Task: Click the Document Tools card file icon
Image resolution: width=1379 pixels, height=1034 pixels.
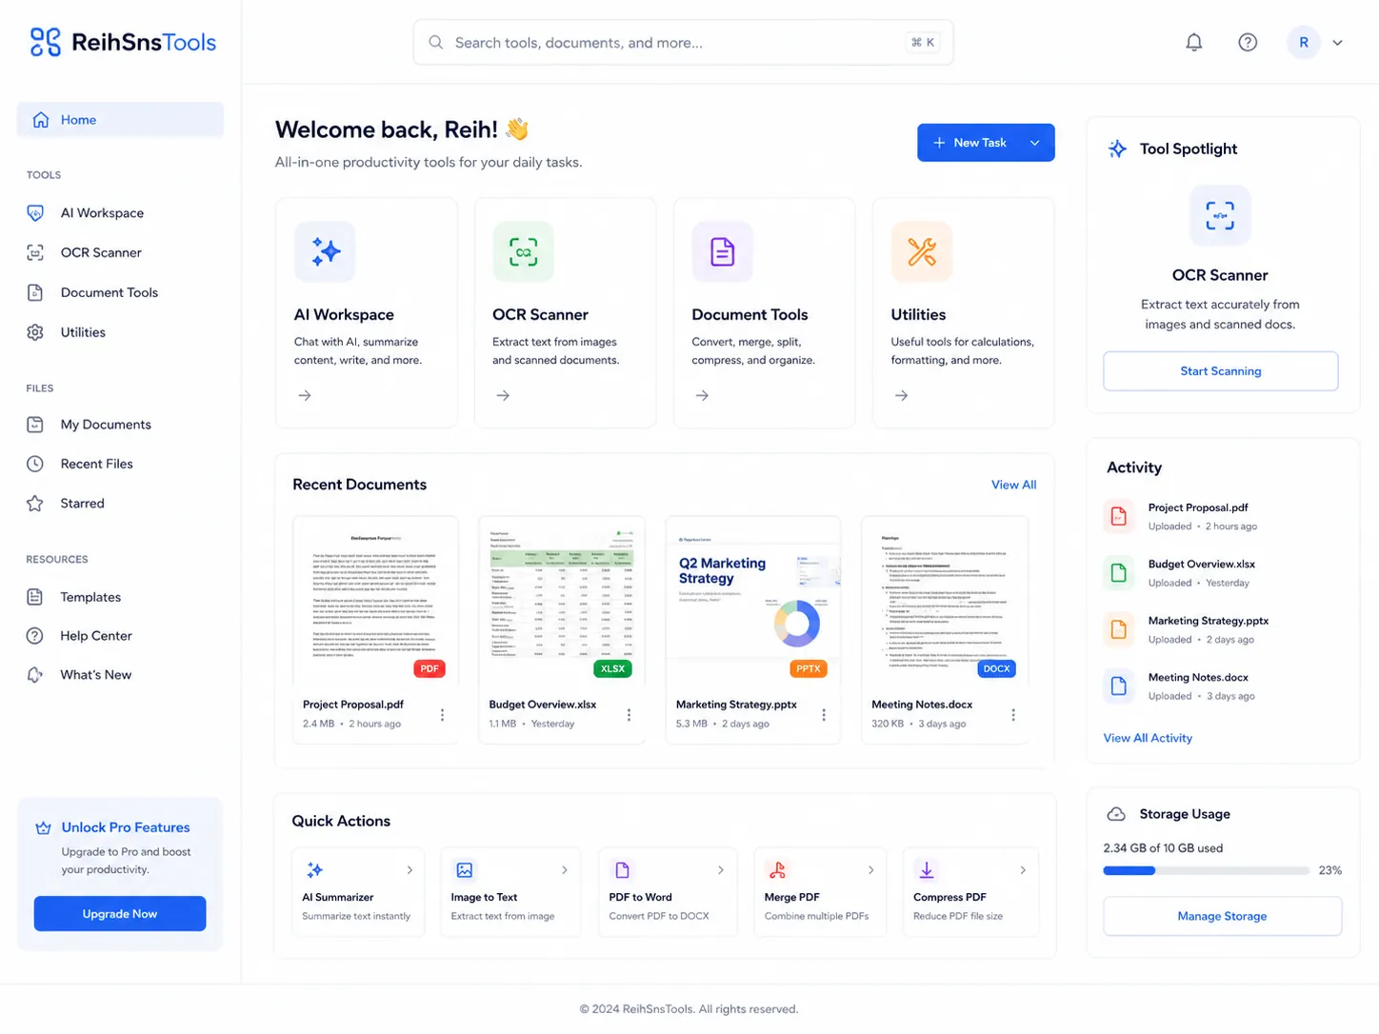Action: pyautogui.click(x=722, y=251)
